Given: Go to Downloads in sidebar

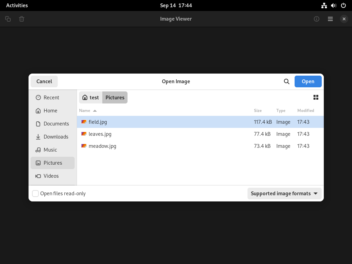Looking at the screenshot, I should pyautogui.click(x=53, y=137).
